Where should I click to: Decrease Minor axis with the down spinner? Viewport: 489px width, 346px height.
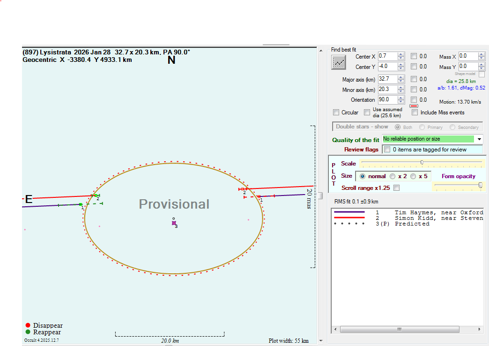point(400,91)
